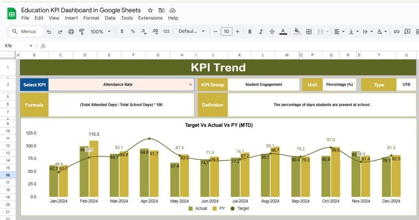Open the Help menu
419x220 pixels.
coord(173,18)
